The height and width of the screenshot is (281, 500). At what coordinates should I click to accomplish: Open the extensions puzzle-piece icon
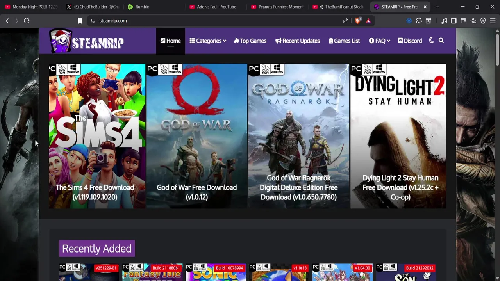[419, 21]
